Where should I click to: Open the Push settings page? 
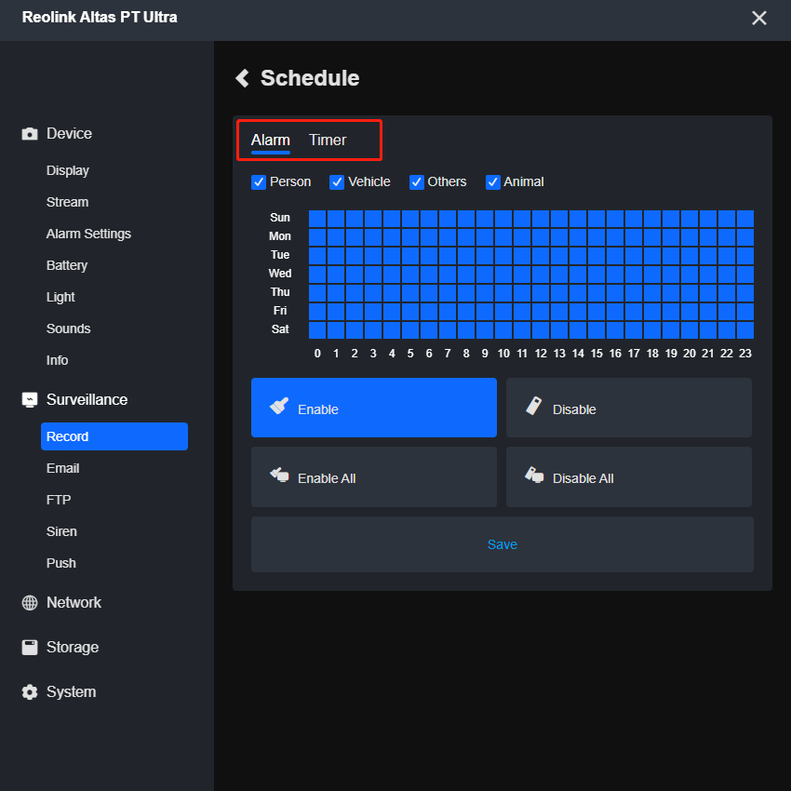point(61,563)
